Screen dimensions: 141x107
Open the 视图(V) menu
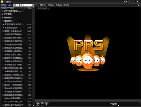pos(51,5)
